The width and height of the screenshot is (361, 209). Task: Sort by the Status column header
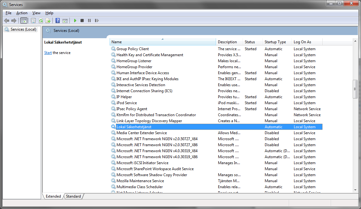[253, 42]
